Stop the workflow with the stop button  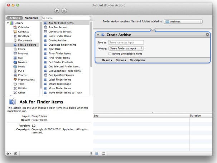64,11
